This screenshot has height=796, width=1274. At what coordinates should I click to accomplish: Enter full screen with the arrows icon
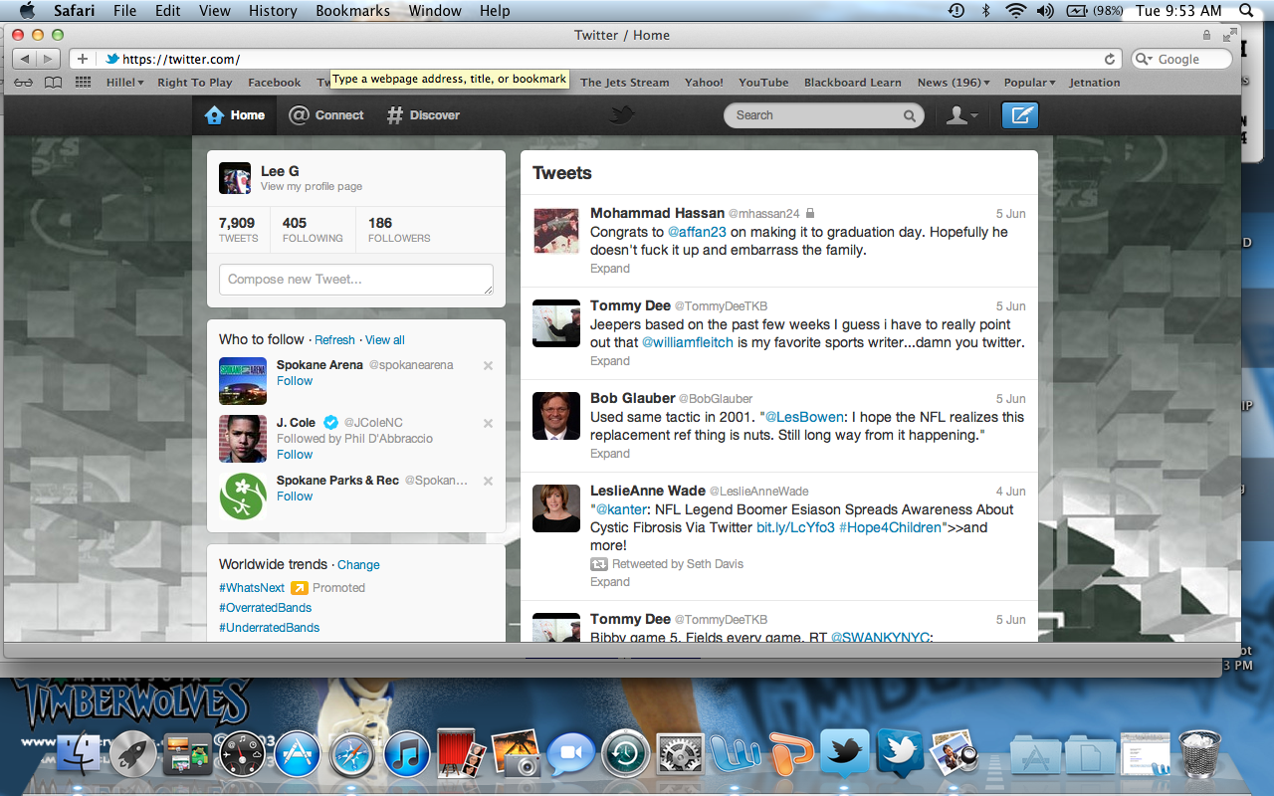[1230, 35]
